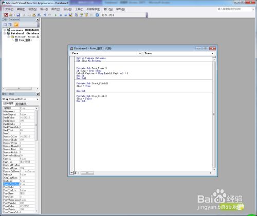The height and width of the screenshot is (216, 257).
Task: Click View Object icon in project panel
Action: pyautogui.click(x=10, y=25)
